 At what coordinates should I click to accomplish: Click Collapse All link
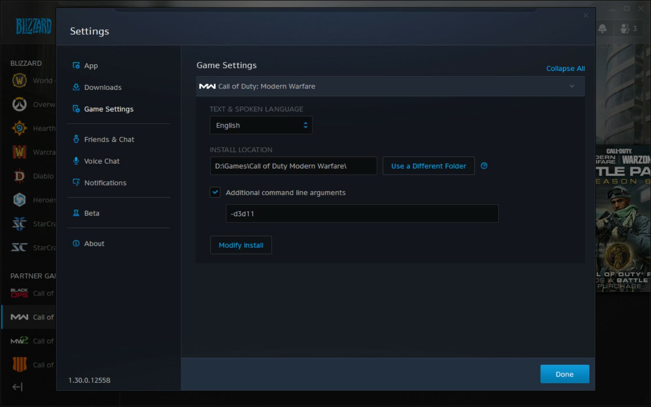tap(566, 69)
